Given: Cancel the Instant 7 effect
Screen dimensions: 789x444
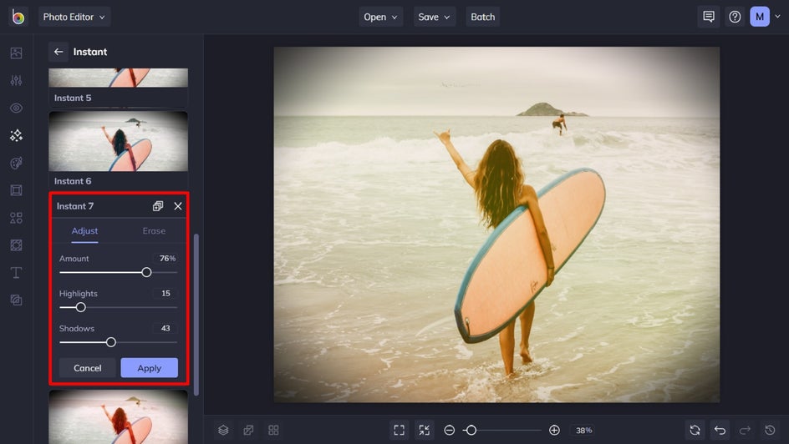Looking at the screenshot, I should (88, 368).
